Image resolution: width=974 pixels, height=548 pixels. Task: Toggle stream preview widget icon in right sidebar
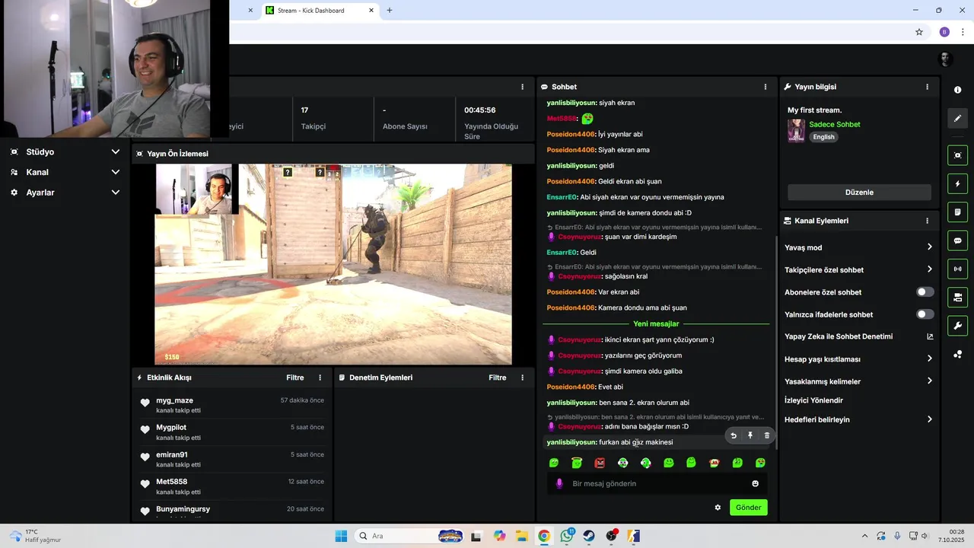957,155
